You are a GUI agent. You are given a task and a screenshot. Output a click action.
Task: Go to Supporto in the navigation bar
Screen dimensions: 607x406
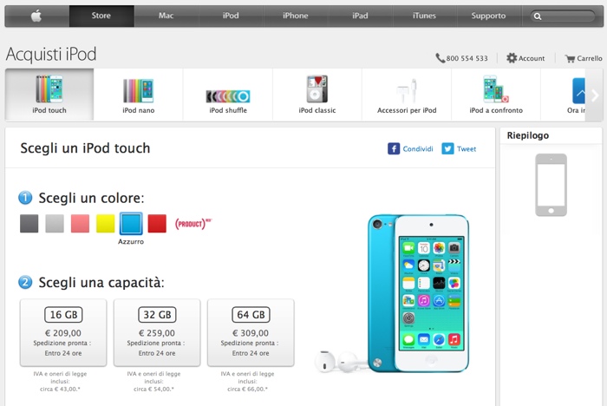pos(488,16)
